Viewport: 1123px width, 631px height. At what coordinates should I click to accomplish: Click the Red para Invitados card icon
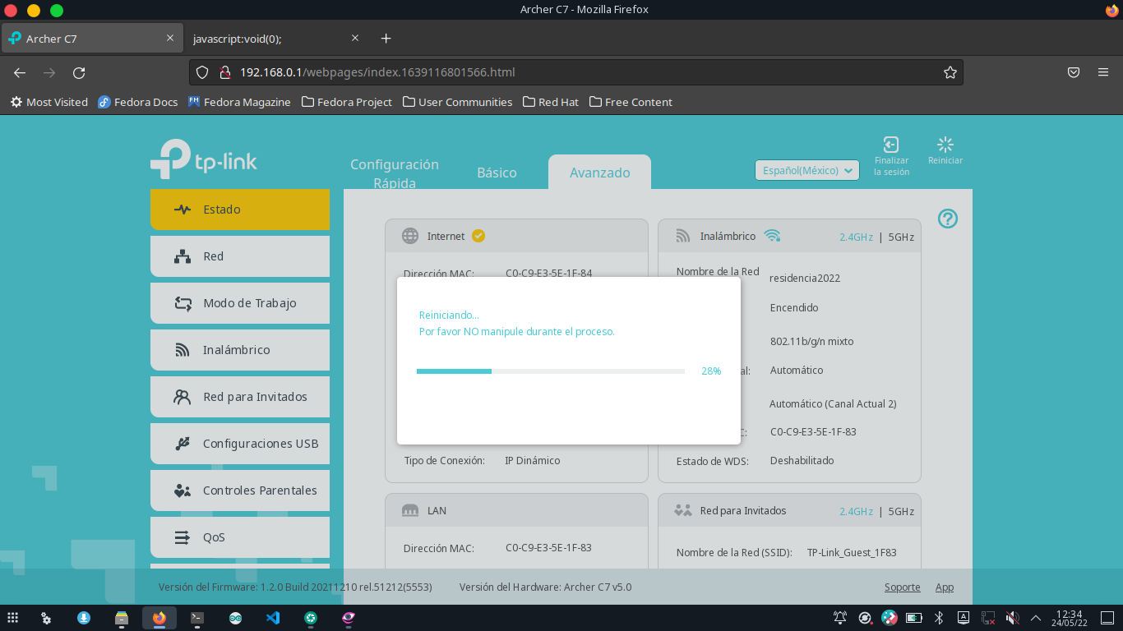click(683, 510)
